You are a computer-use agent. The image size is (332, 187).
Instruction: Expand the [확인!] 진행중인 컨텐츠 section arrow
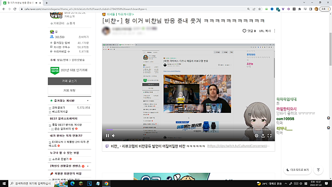[88, 166]
